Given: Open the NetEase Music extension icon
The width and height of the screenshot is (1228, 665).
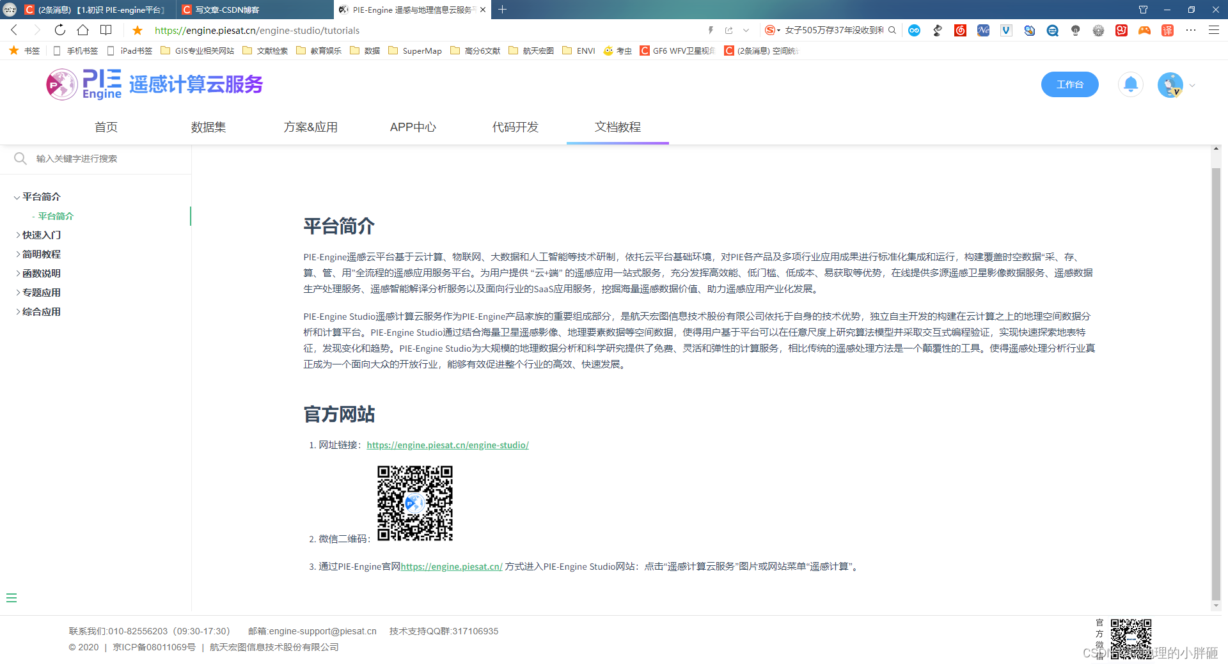Looking at the screenshot, I should 960,30.
